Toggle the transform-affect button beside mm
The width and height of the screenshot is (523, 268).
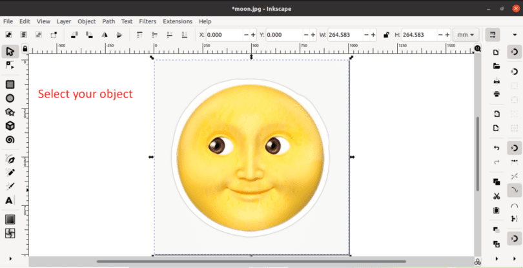(x=493, y=35)
